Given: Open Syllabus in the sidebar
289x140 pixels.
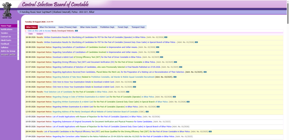Looking at the screenshot, I should (x=9, y=47).
